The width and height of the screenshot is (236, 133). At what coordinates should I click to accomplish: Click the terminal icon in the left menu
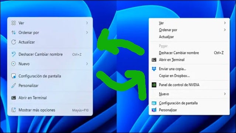14,98
